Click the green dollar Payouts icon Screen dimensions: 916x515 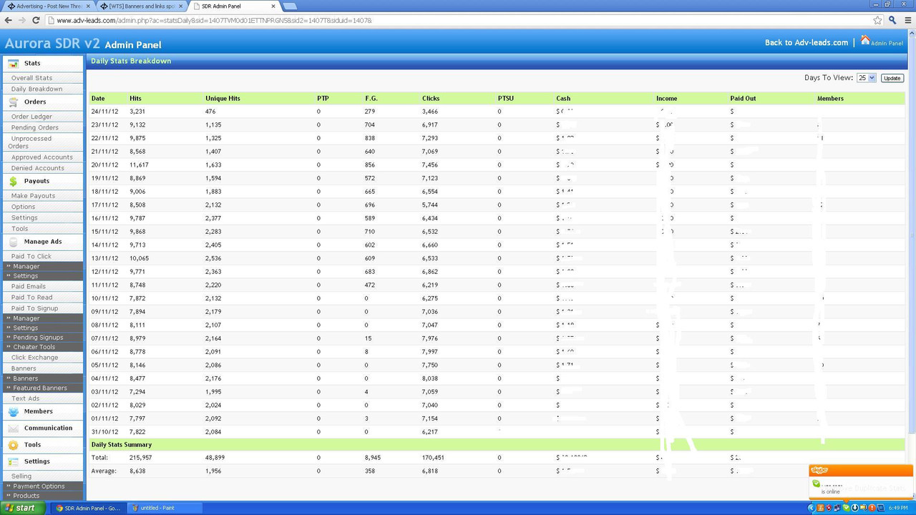tap(13, 182)
